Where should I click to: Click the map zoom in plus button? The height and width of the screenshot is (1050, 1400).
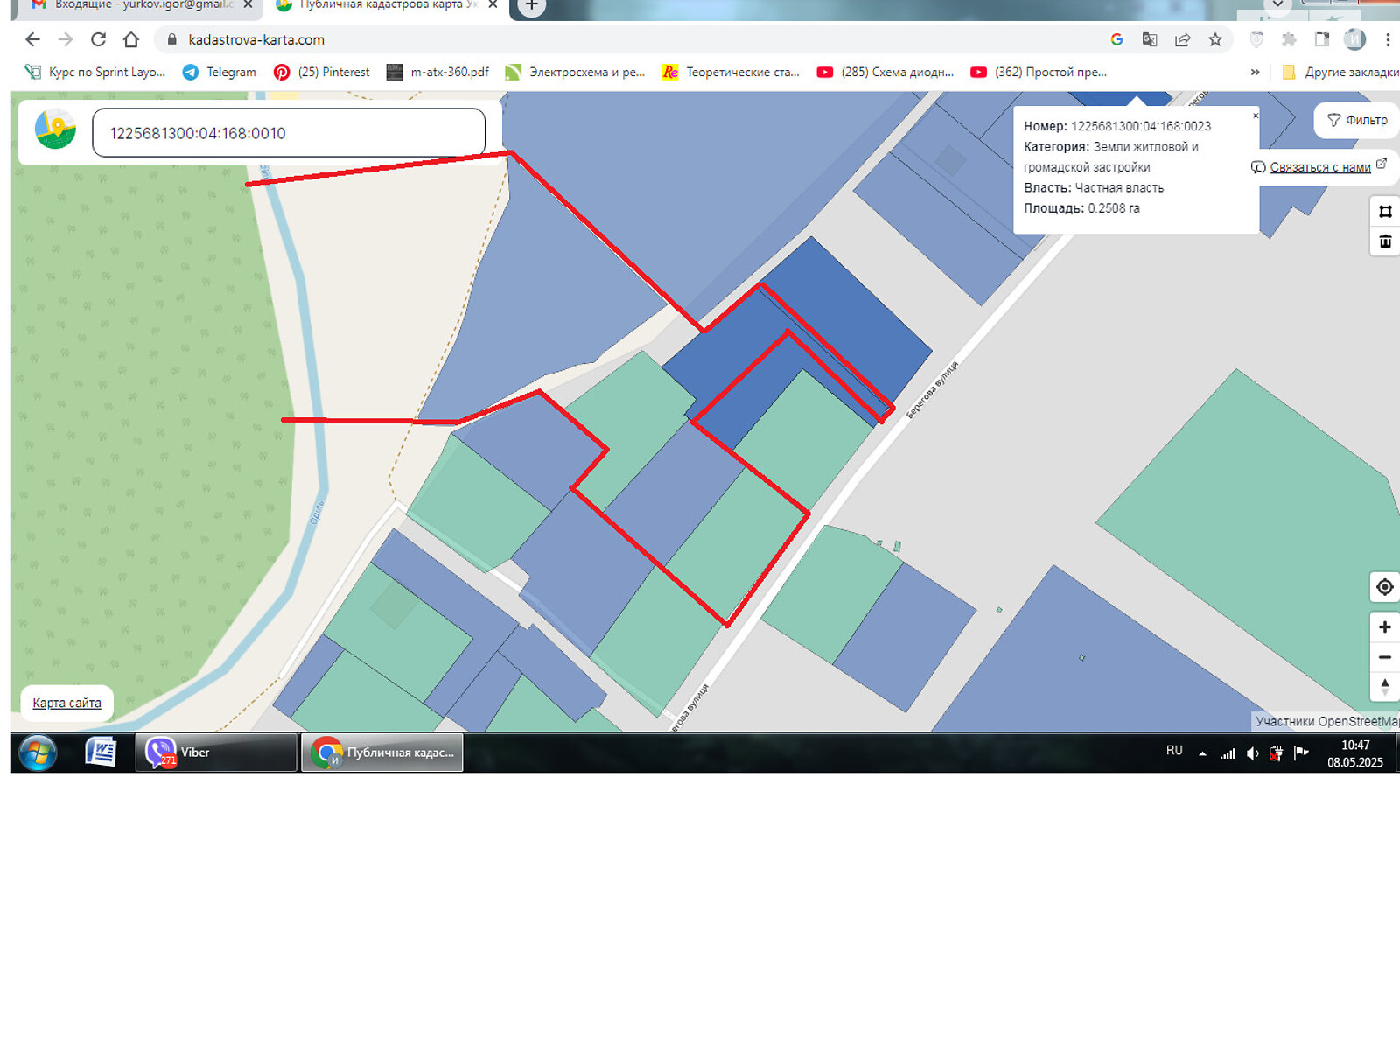coord(1384,627)
